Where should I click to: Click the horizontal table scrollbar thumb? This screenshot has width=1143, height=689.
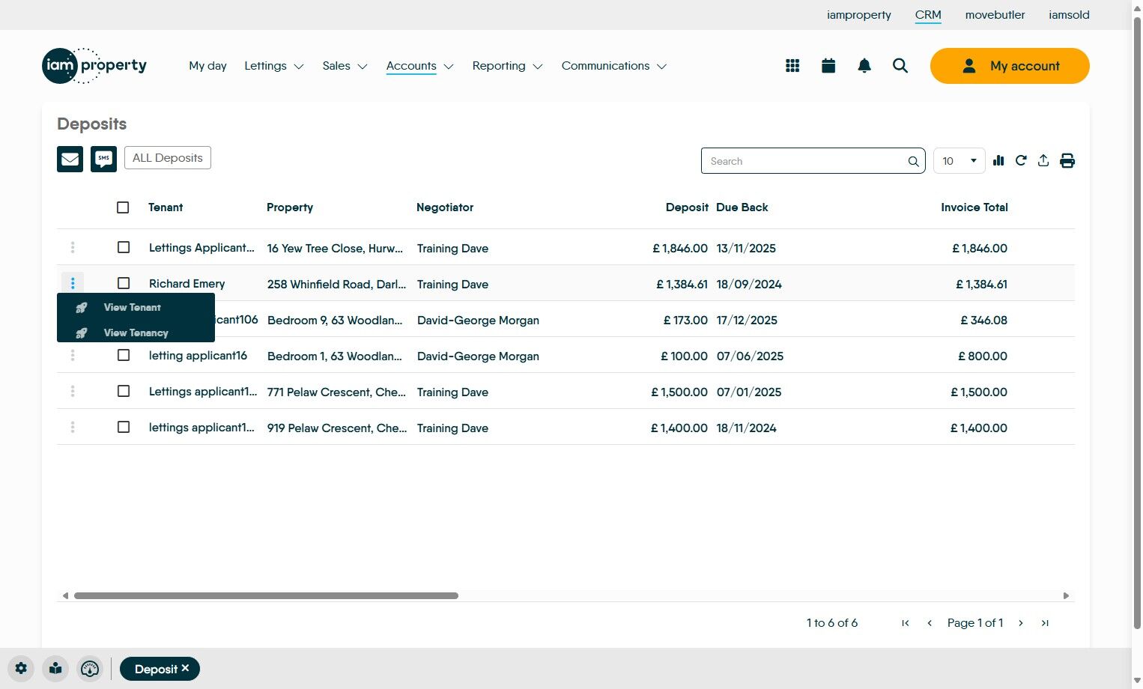point(266,596)
